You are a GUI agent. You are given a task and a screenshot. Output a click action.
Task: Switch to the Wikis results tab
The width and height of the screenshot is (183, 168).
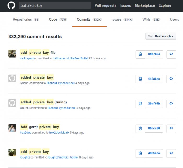(151, 20)
